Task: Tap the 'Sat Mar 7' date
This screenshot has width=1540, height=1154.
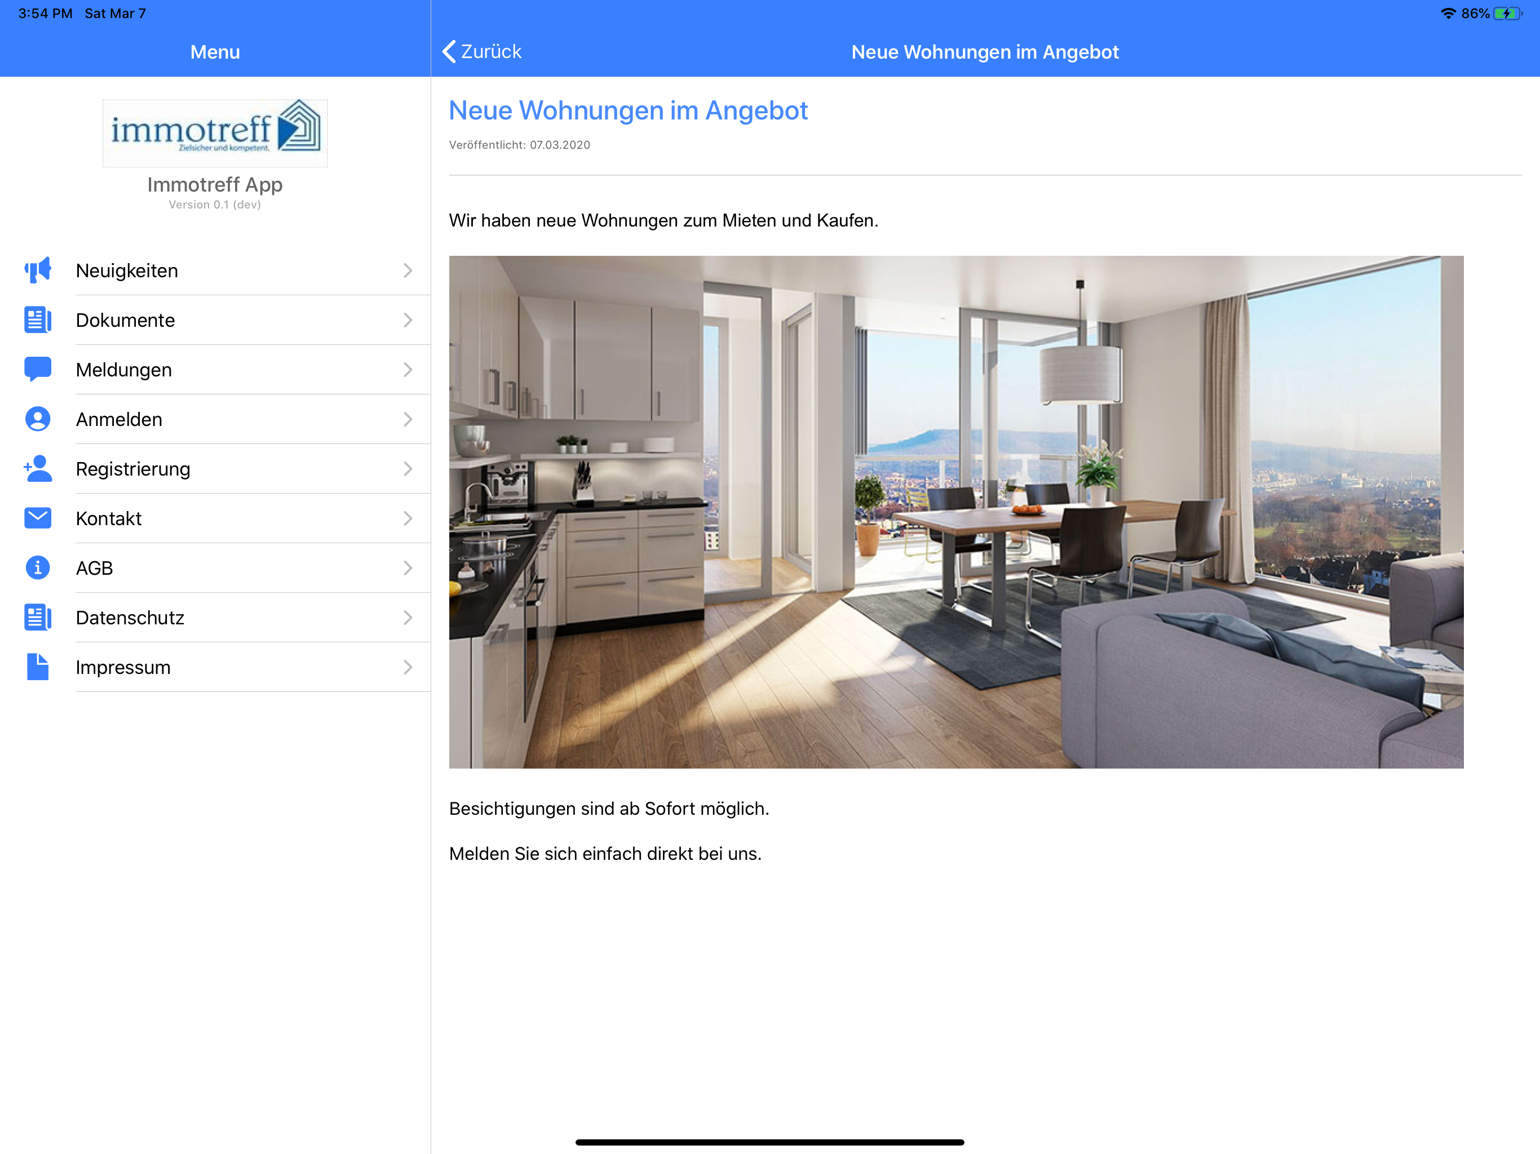Action: click(x=116, y=13)
